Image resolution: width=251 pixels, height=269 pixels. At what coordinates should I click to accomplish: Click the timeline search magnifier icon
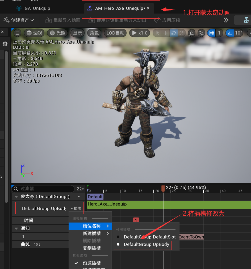(x=16, y=189)
